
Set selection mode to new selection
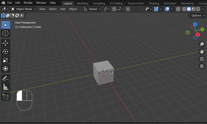pos(3,16)
